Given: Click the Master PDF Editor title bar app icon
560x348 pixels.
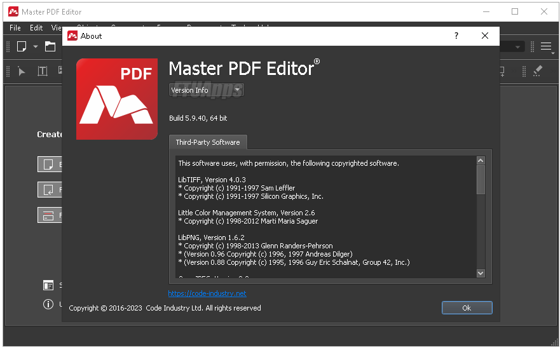Looking at the screenshot, I should tap(13, 12).
